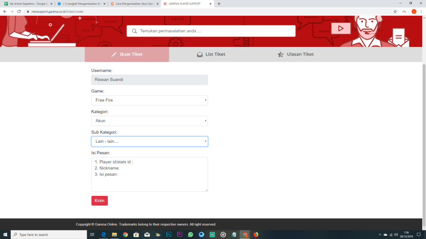Viewport: 426px width, 239px height.
Task: Click the browser forward arrow
Action: pyautogui.click(x=12, y=12)
